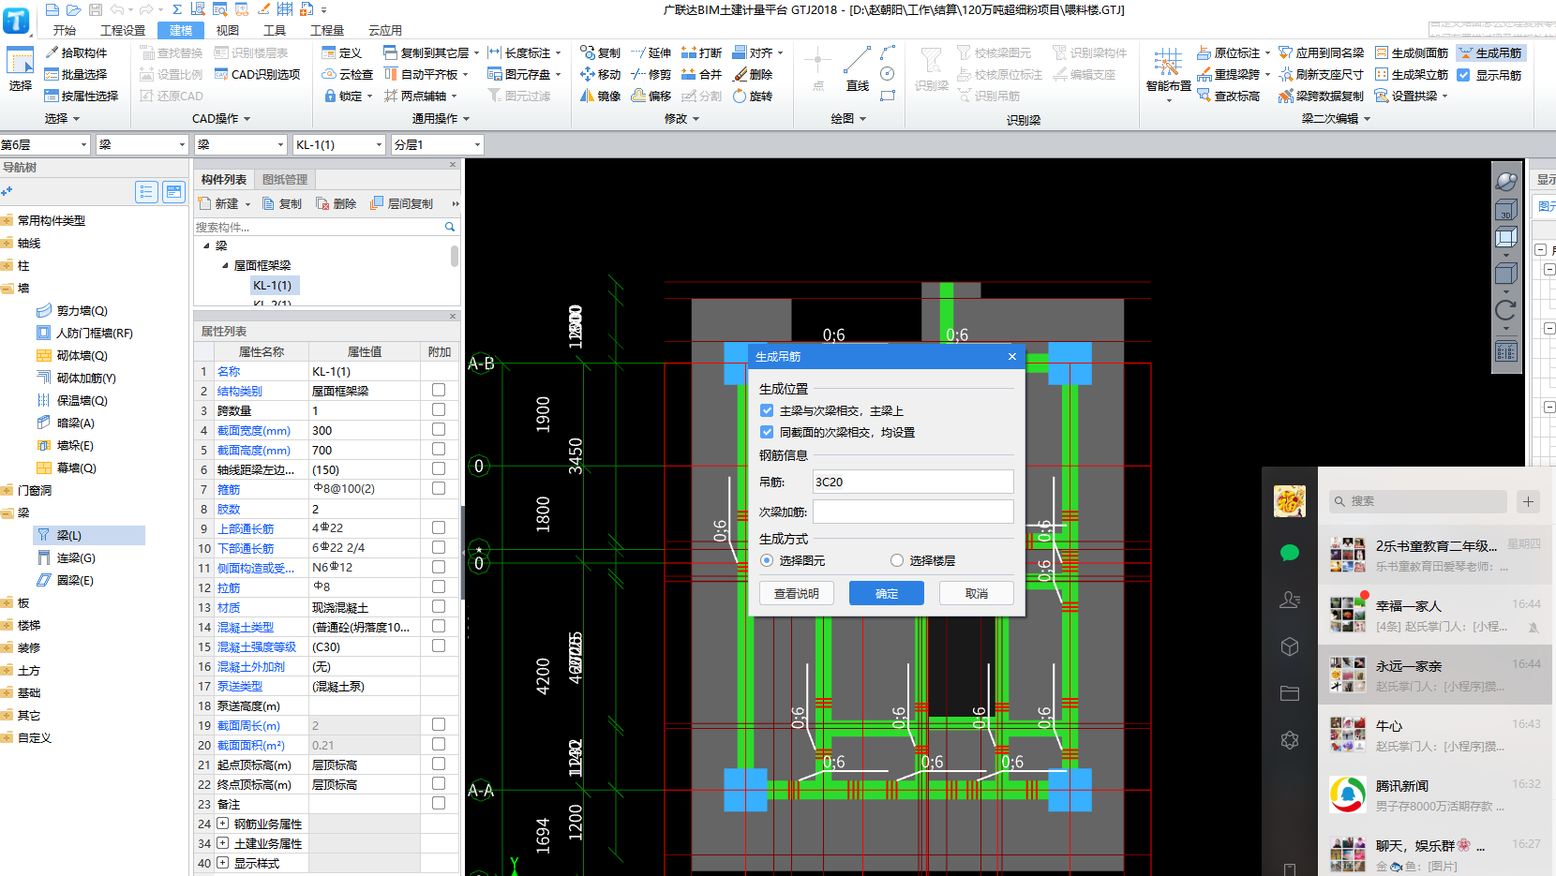1556x876 pixels.
Task: Uncheck 同截面的次梁相交，均设置 option
Action: point(767,432)
